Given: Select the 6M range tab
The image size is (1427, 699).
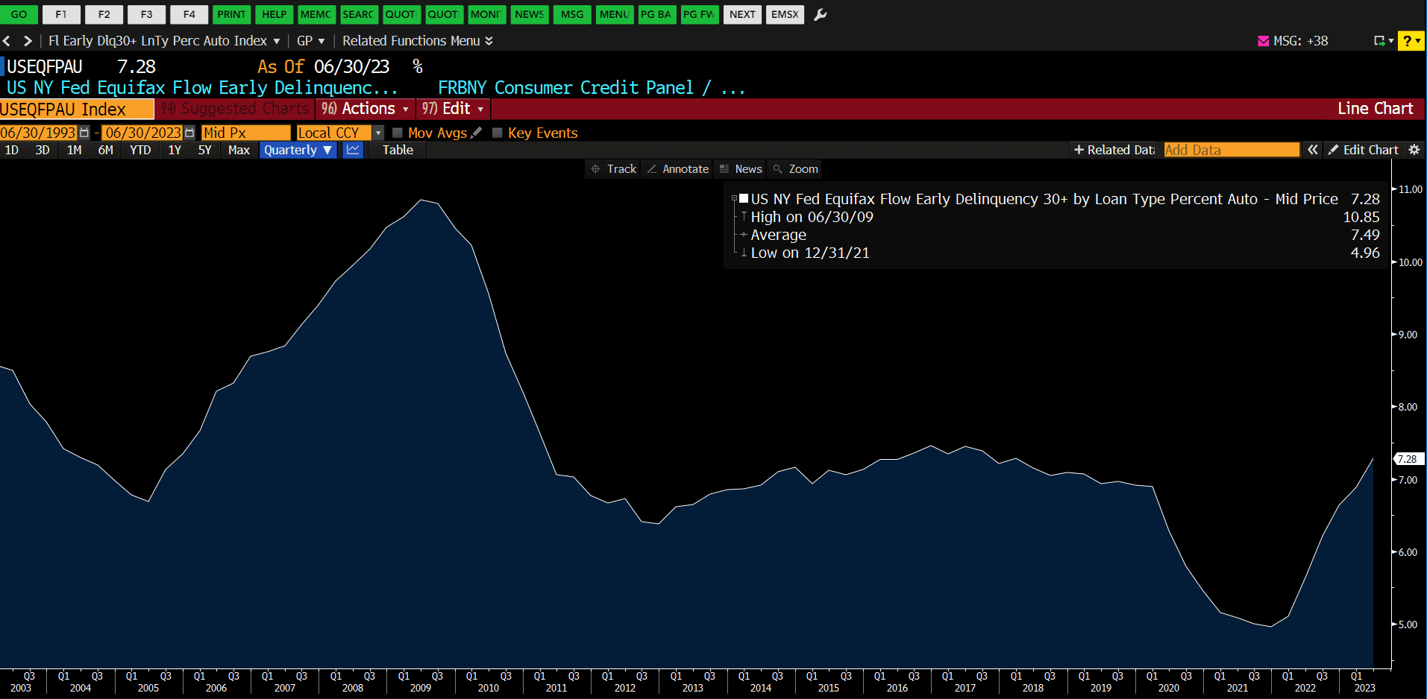Looking at the screenshot, I should coord(106,150).
